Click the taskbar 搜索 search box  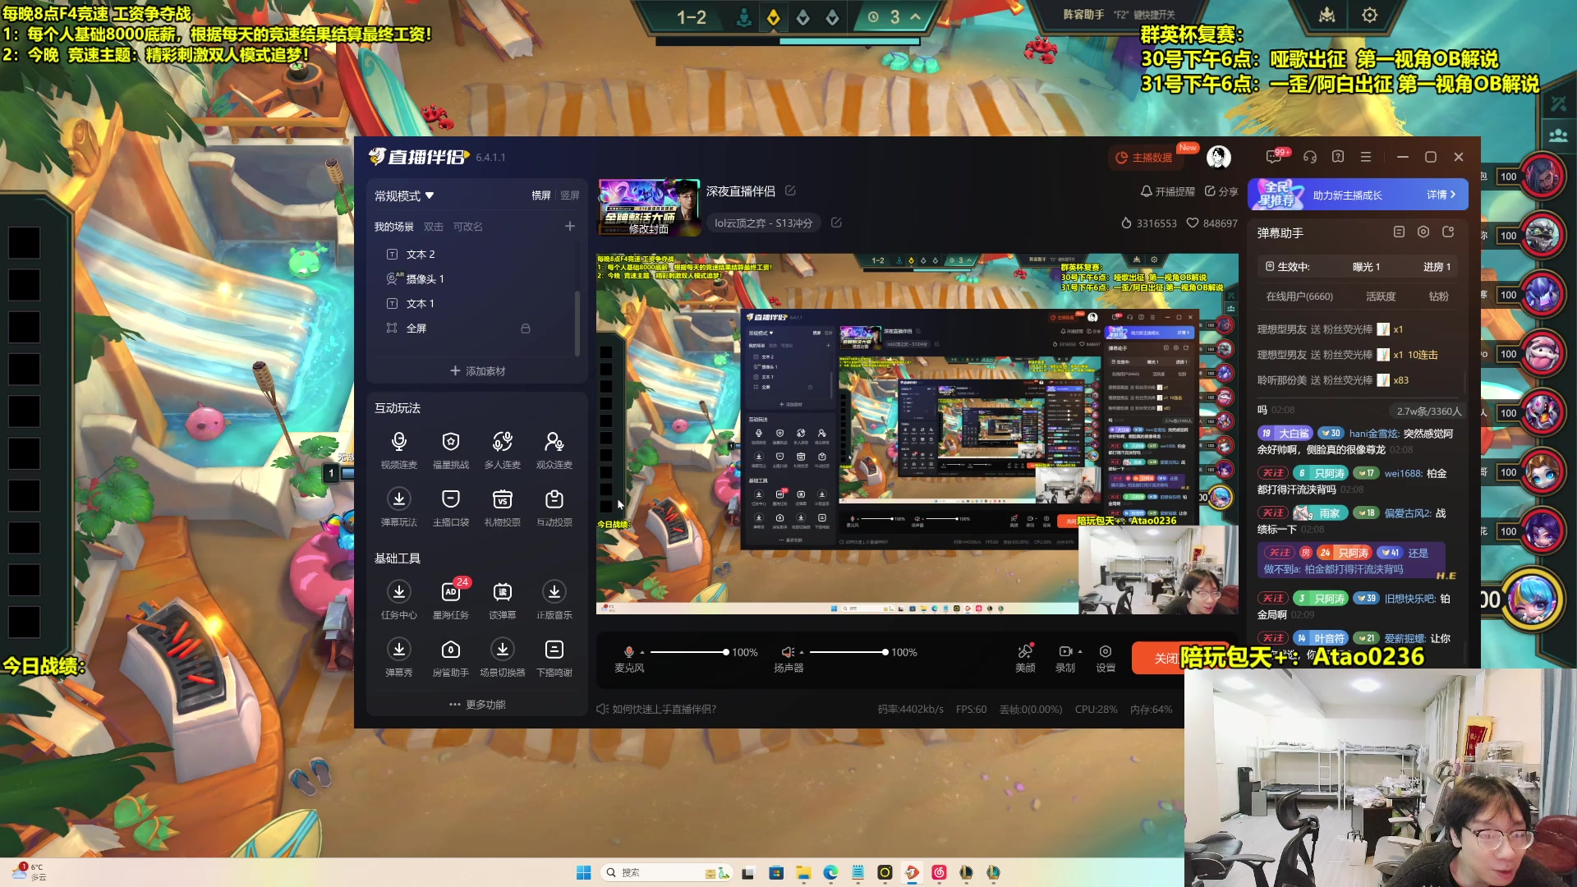[x=667, y=872]
